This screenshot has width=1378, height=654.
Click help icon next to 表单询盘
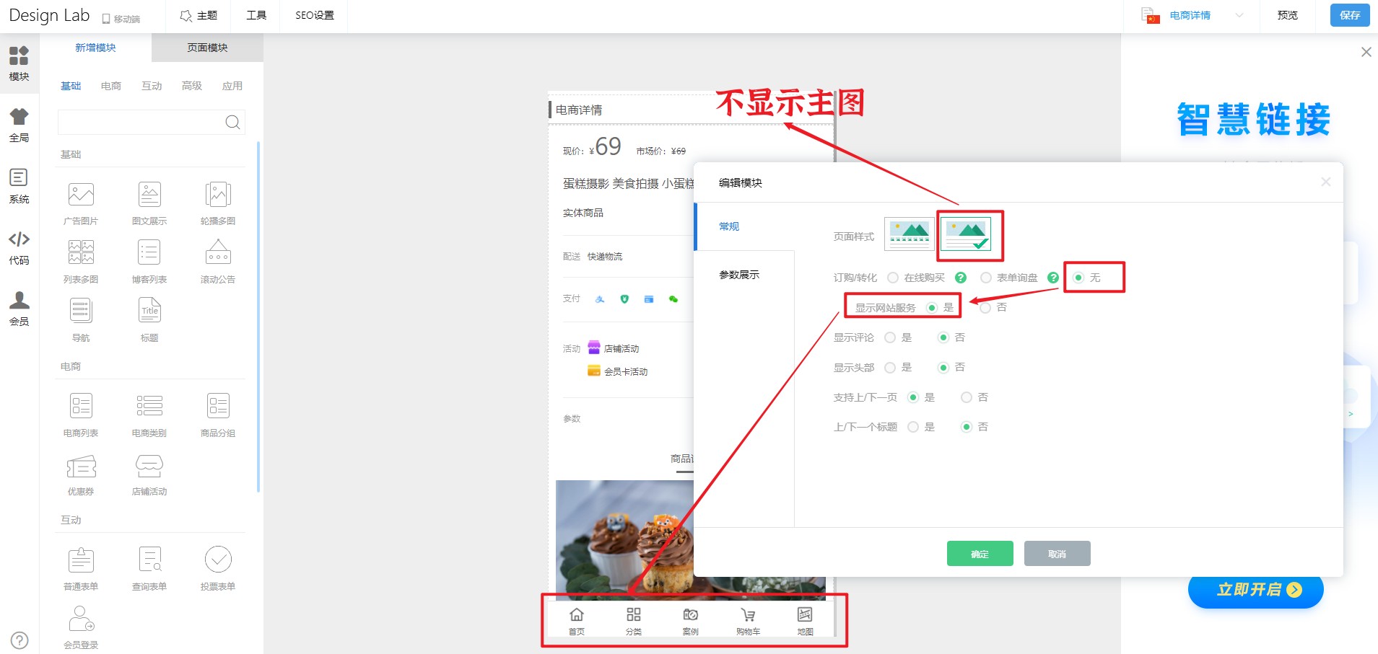1053,278
